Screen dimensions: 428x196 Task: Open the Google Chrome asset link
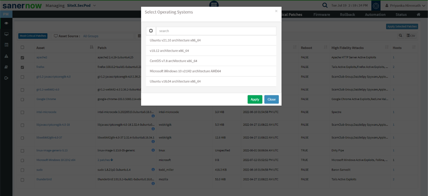click(x=46, y=99)
